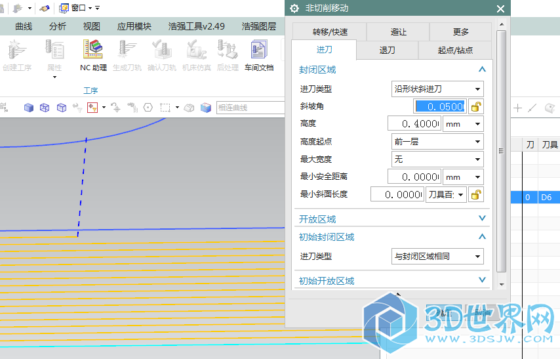The height and width of the screenshot is (359, 560).
Task: Click the gray eraser-like block icon in selection toolbar
Action: 190,108
